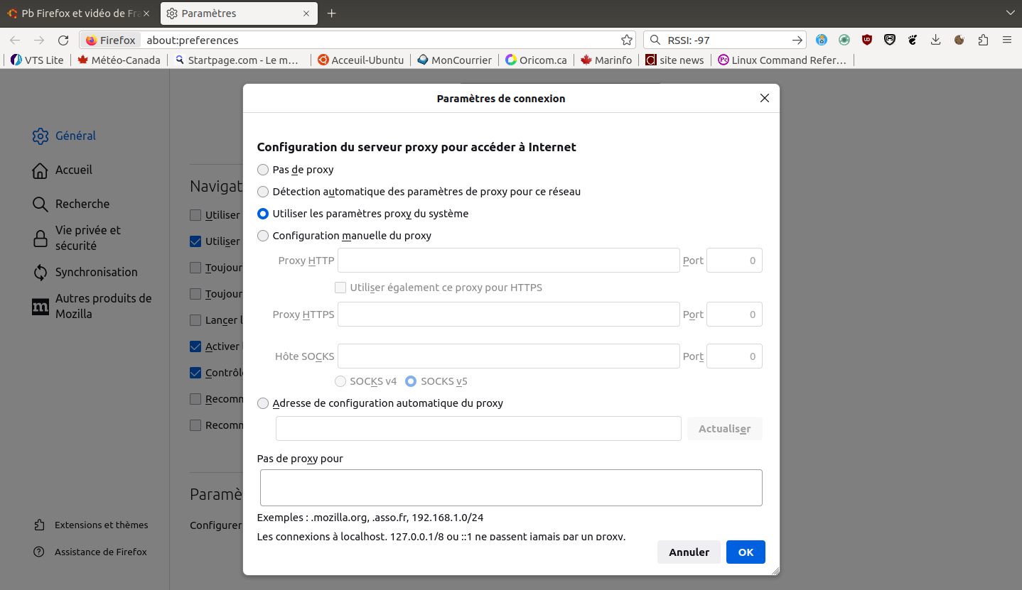Close the Paramètres tab
The height and width of the screenshot is (590, 1022).
306,13
